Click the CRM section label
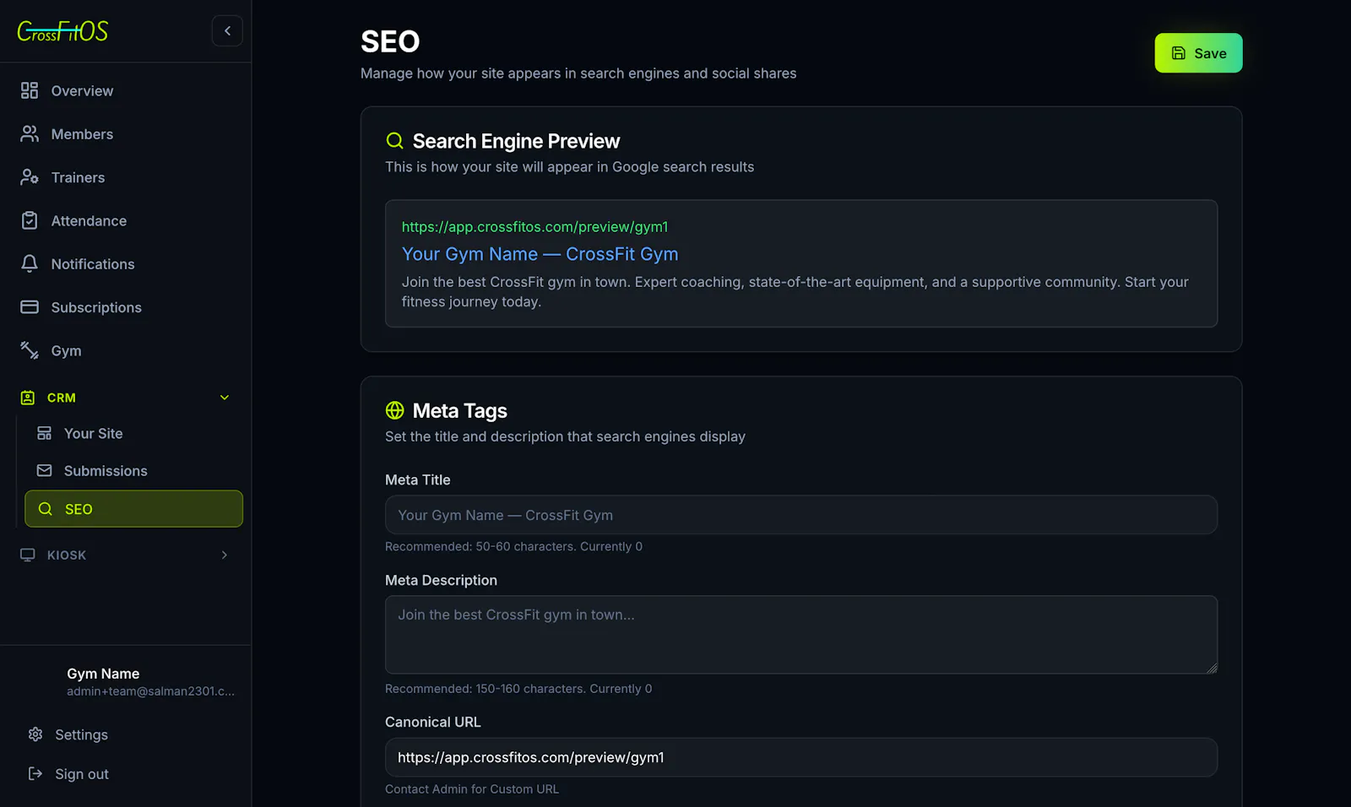Viewport: 1351px width, 807px height. tap(62, 398)
